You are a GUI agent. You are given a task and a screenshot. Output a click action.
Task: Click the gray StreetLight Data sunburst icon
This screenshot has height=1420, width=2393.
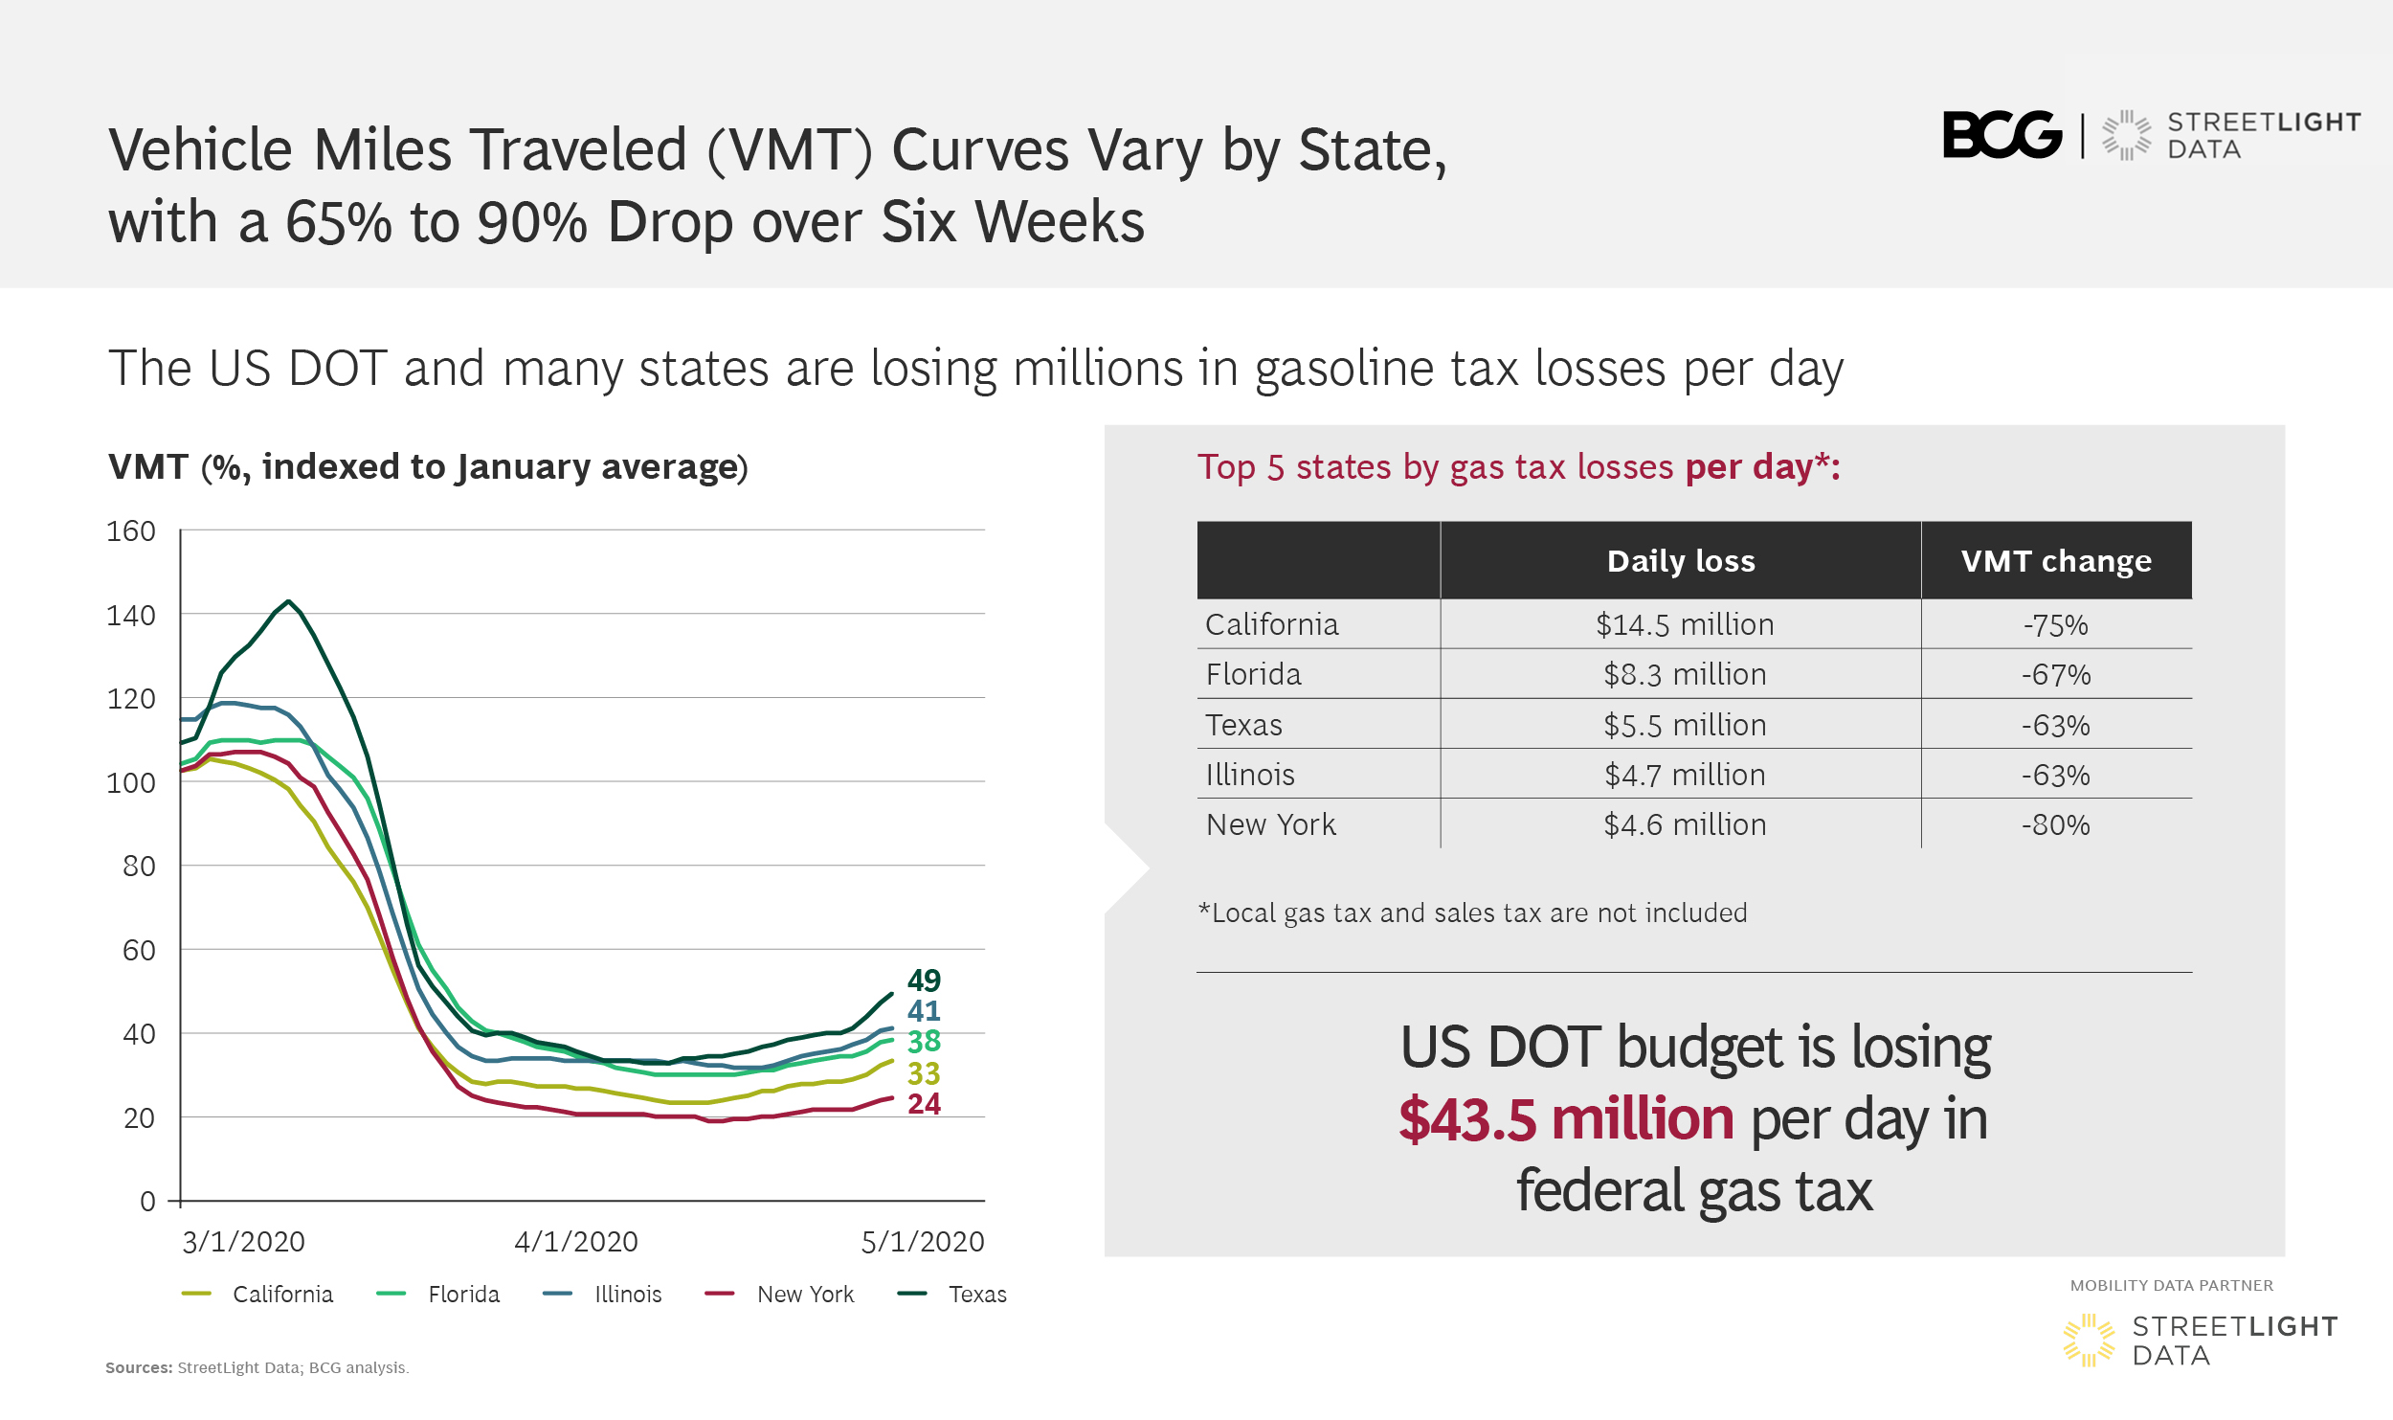pos(2126,135)
